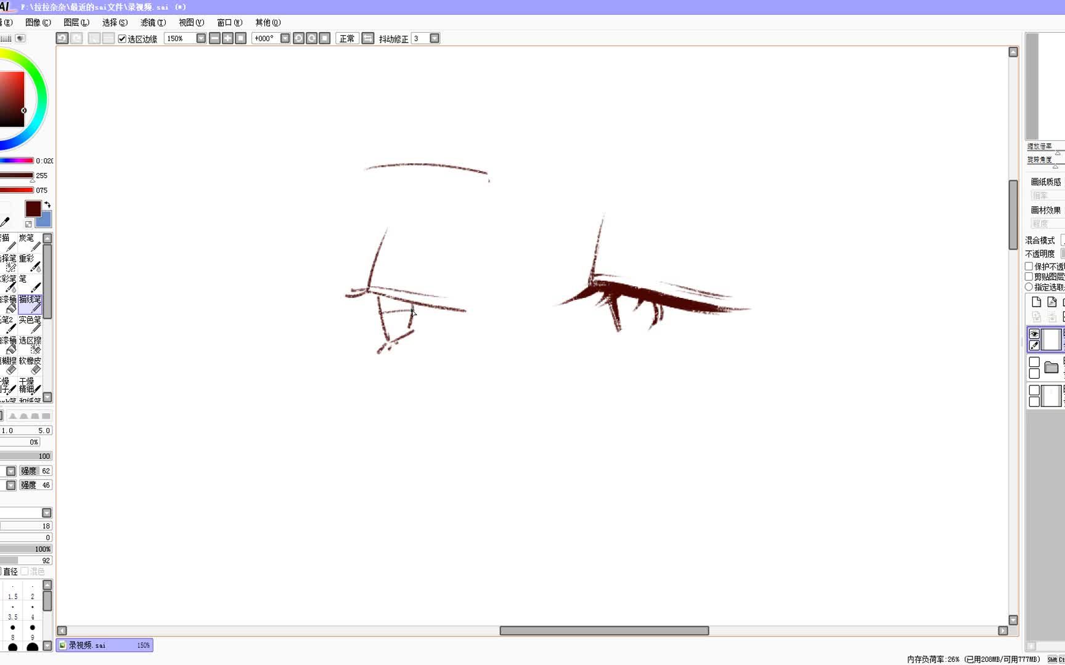Open the 其他 Other menu
The image size is (1065, 665).
pos(267,22)
